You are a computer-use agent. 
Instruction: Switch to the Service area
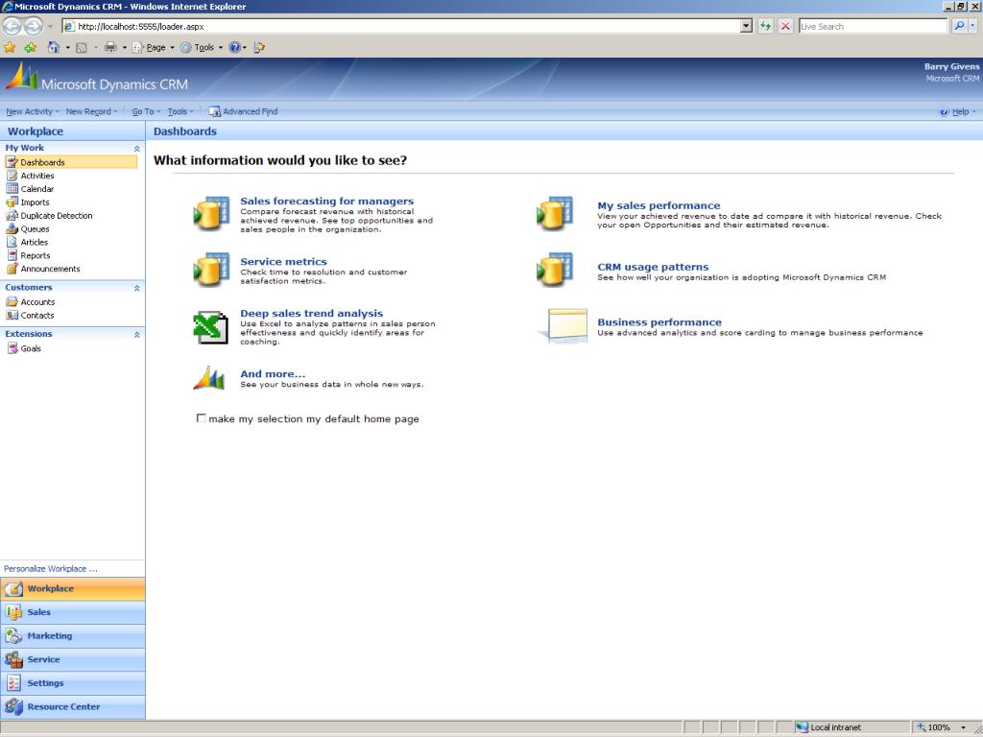[x=73, y=660]
